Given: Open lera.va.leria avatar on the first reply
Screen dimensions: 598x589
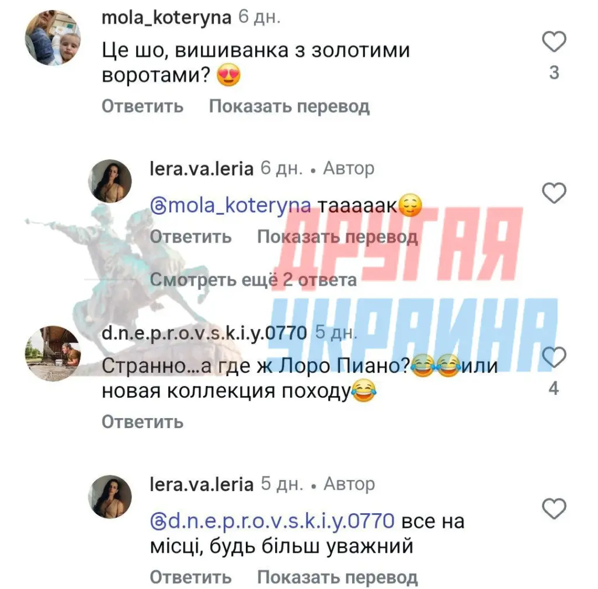Looking at the screenshot, I should click(x=110, y=181).
